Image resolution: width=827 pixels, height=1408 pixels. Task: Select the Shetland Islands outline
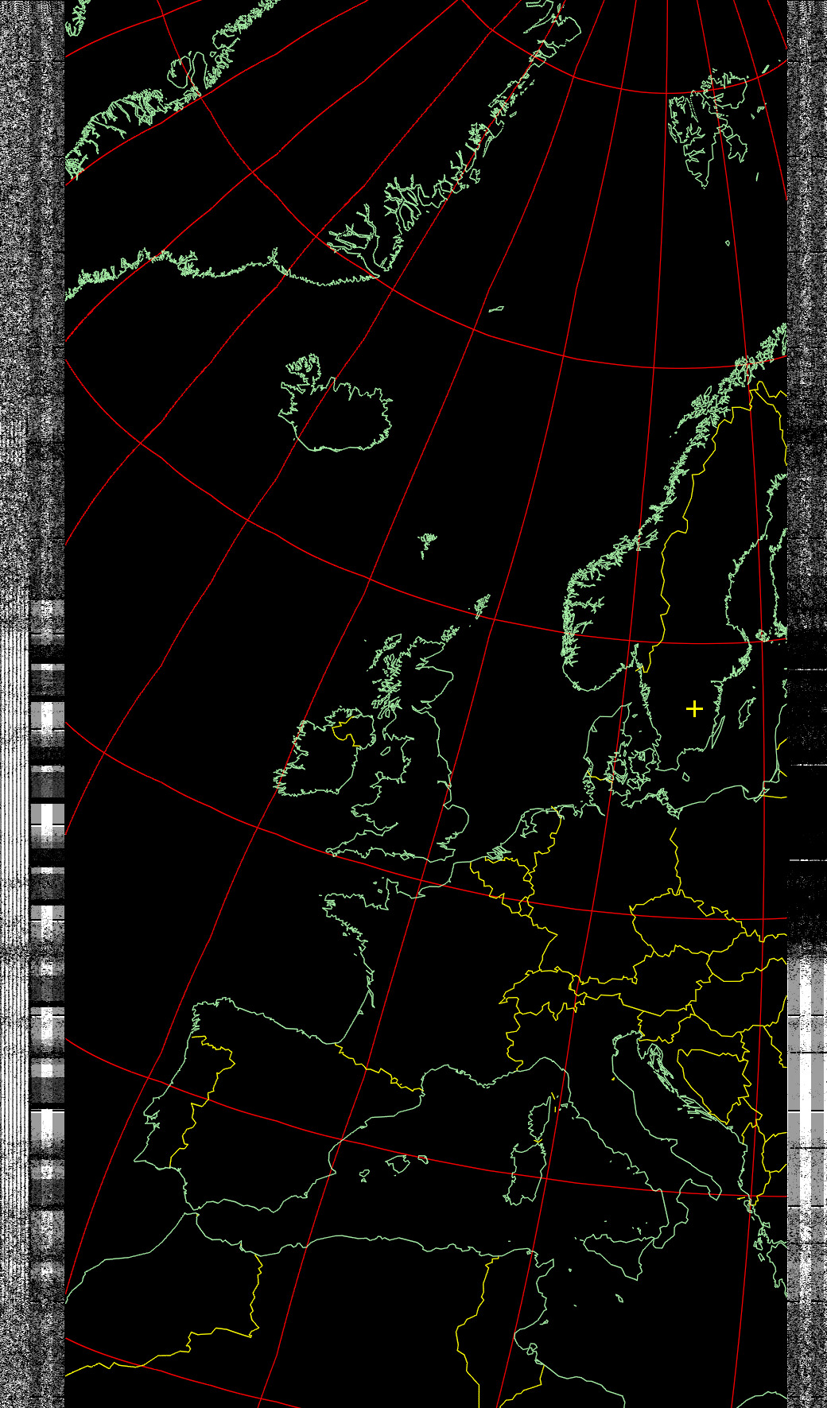[482, 604]
